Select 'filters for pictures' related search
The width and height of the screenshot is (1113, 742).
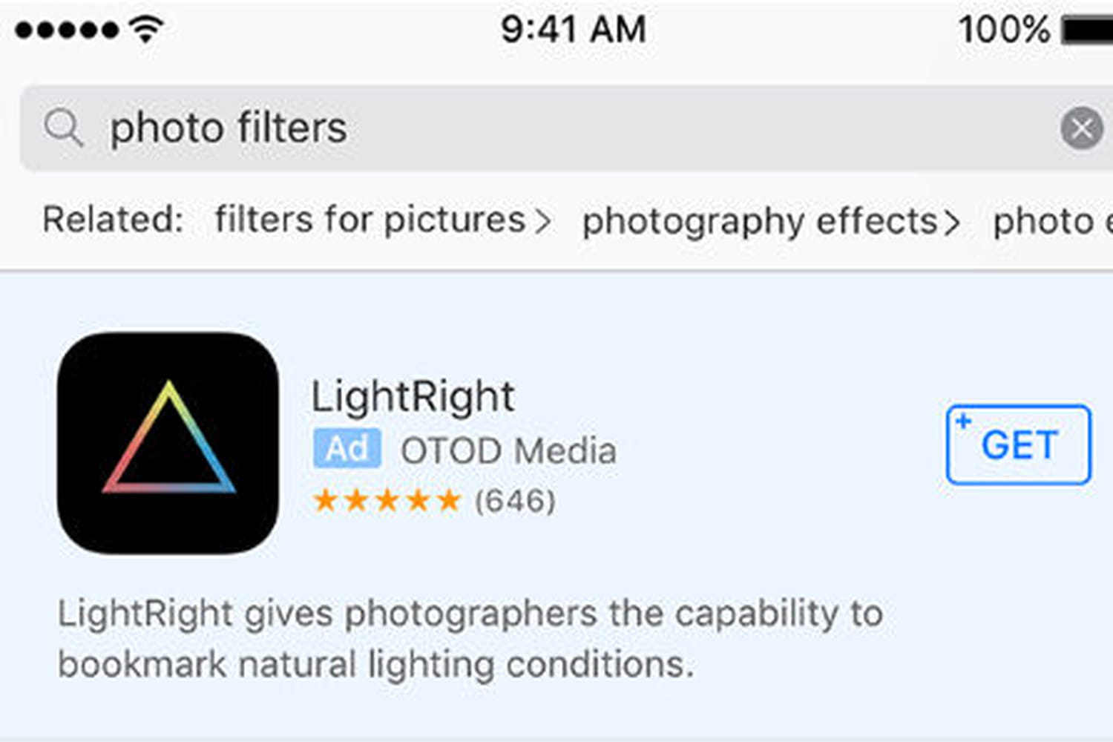pos(370,220)
